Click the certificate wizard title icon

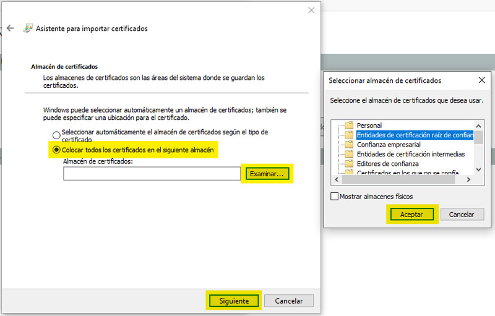[28, 28]
